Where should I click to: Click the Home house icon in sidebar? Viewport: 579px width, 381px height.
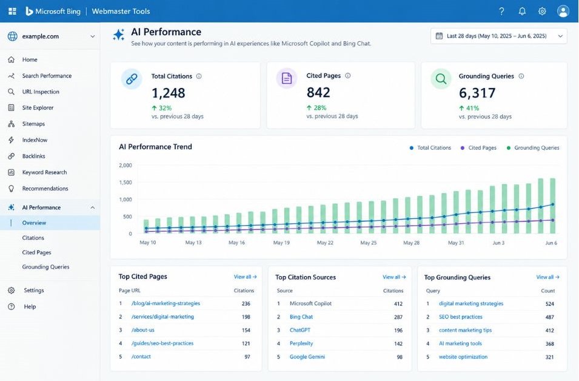12,59
